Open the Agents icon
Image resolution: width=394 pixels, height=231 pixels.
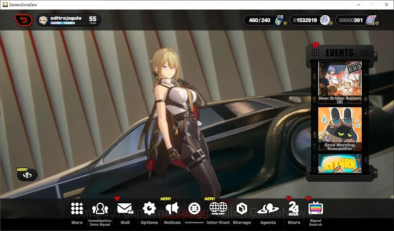click(268, 209)
